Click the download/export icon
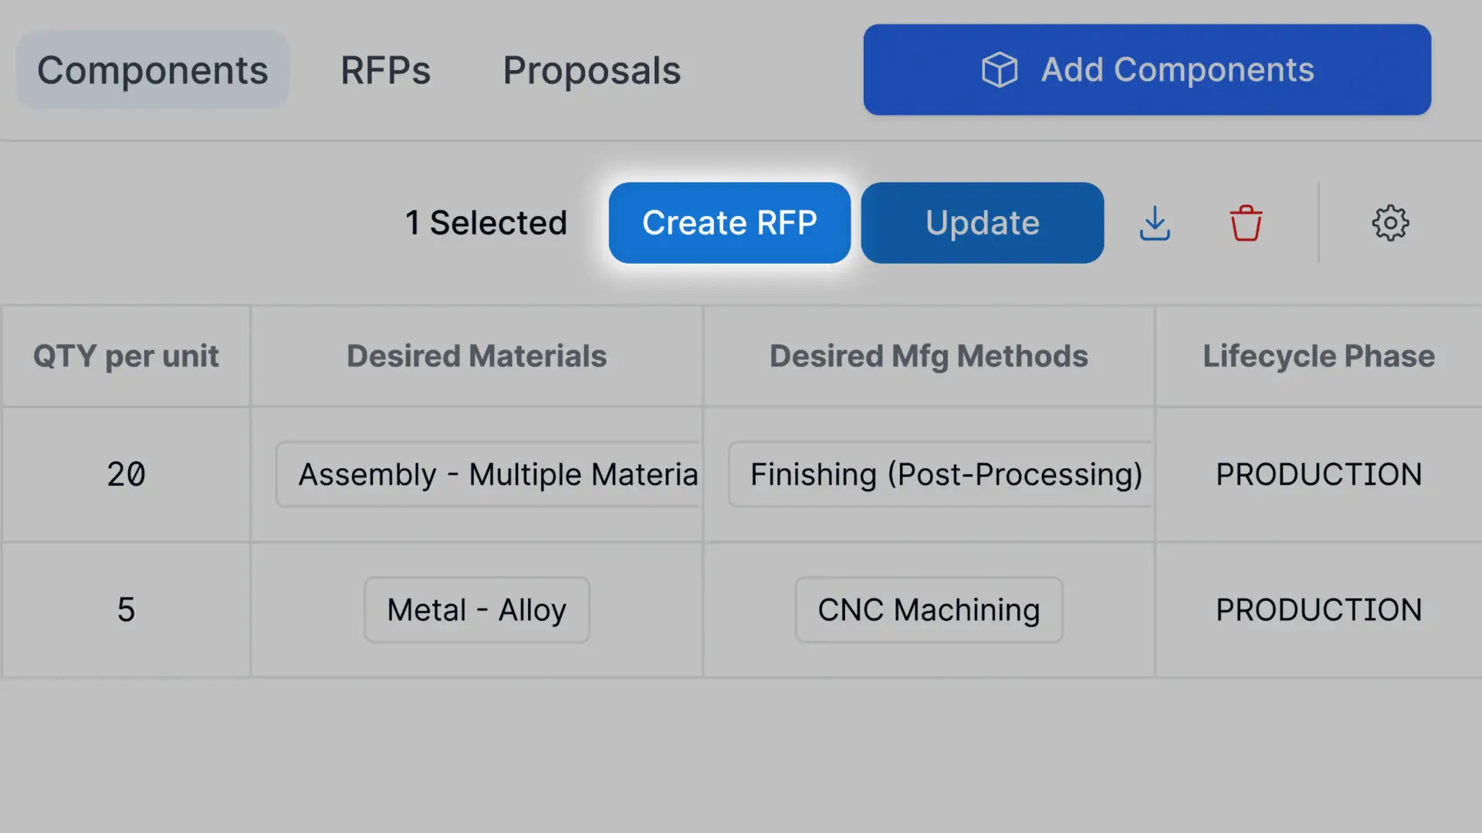This screenshot has height=833, width=1482. coord(1155,221)
